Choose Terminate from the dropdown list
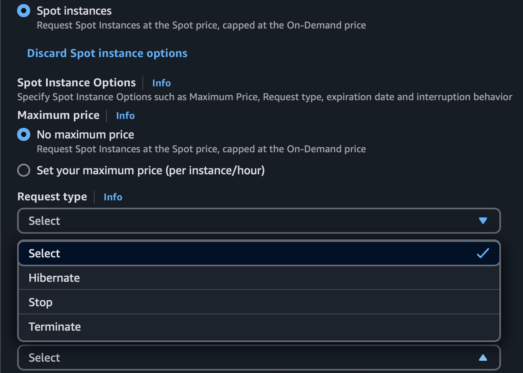This screenshot has height=373, width=523. click(x=55, y=327)
